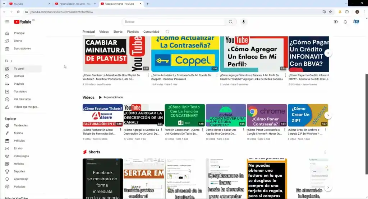
Task: Click the YouTube logo
Action: tap(23, 22)
